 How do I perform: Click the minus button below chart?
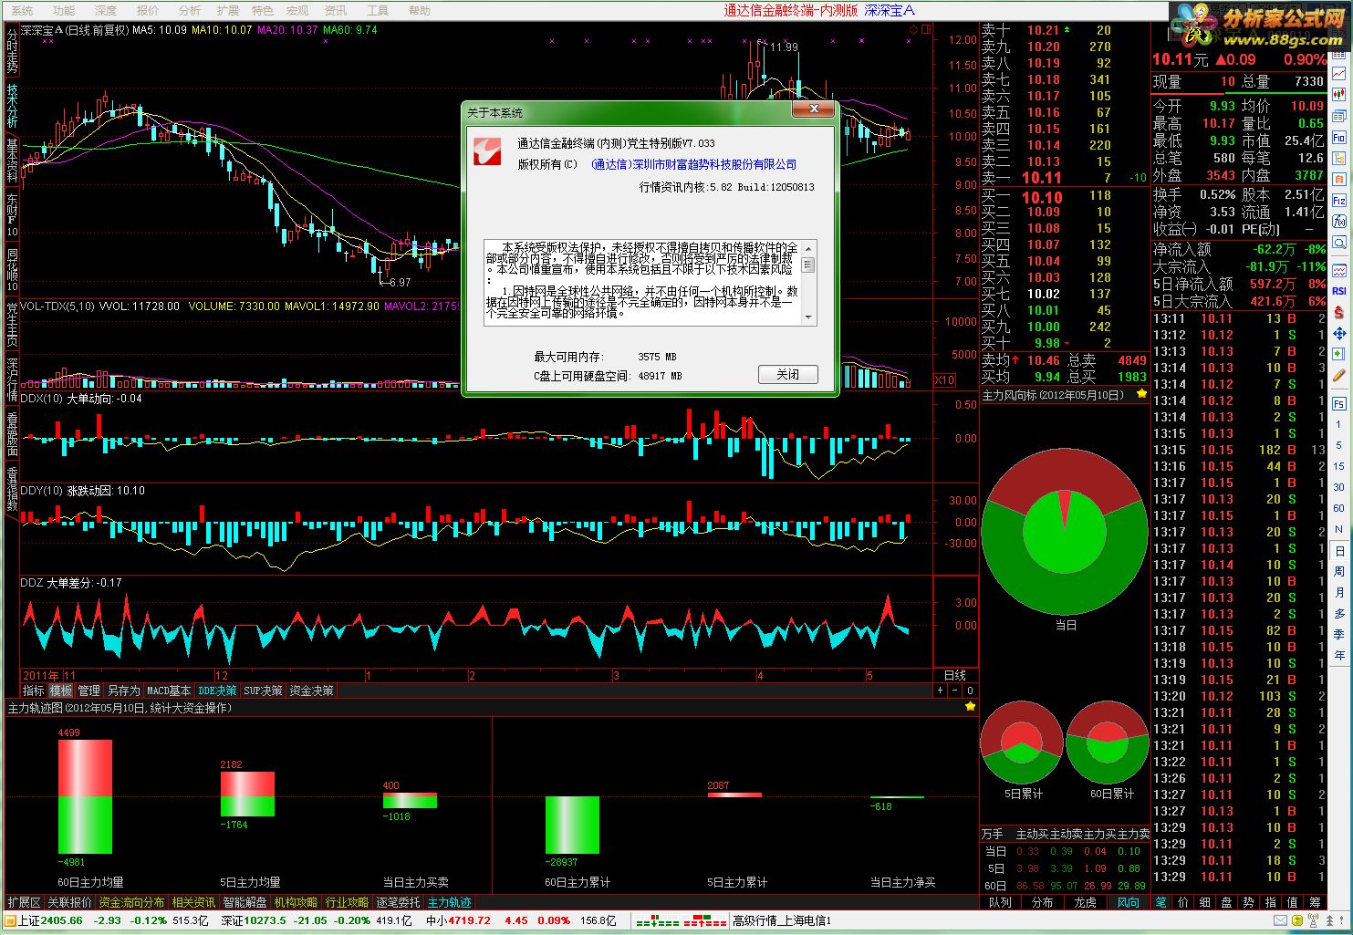click(955, 691)
